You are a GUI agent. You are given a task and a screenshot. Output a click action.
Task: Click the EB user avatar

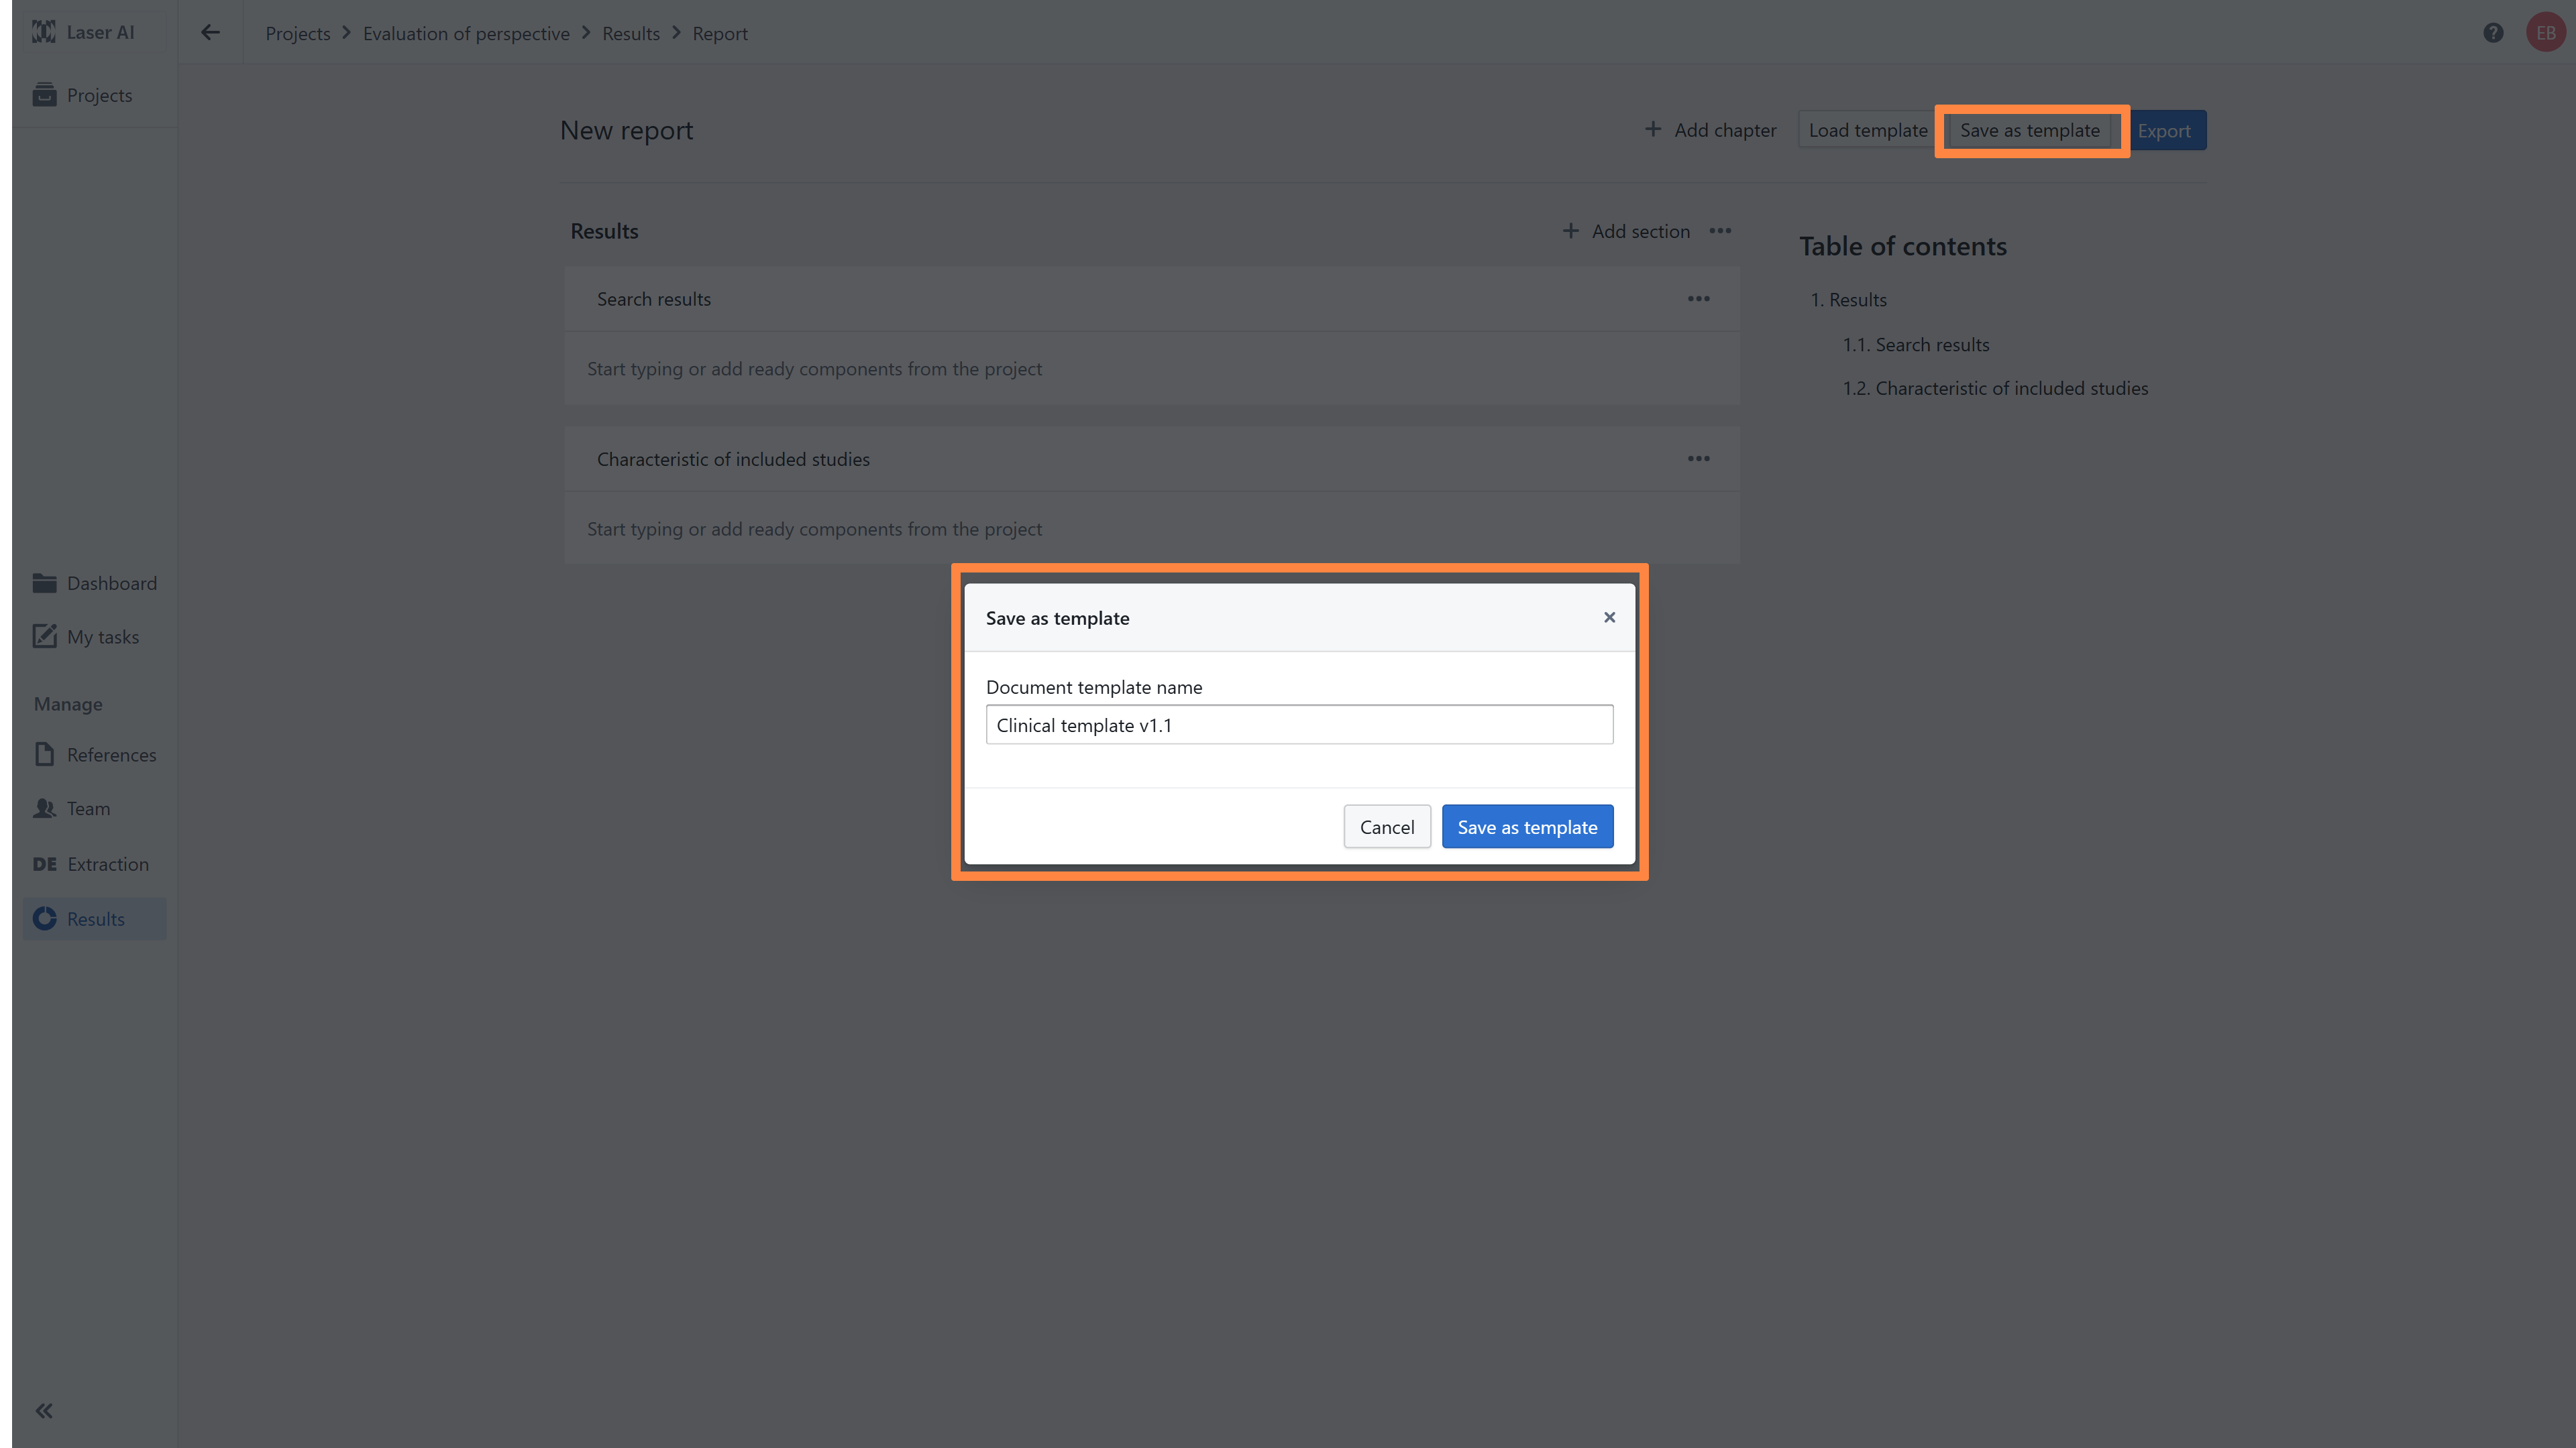click(x=2545, y=33)
